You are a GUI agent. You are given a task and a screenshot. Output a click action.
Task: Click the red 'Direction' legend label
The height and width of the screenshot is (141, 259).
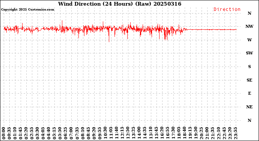(227, 9)
